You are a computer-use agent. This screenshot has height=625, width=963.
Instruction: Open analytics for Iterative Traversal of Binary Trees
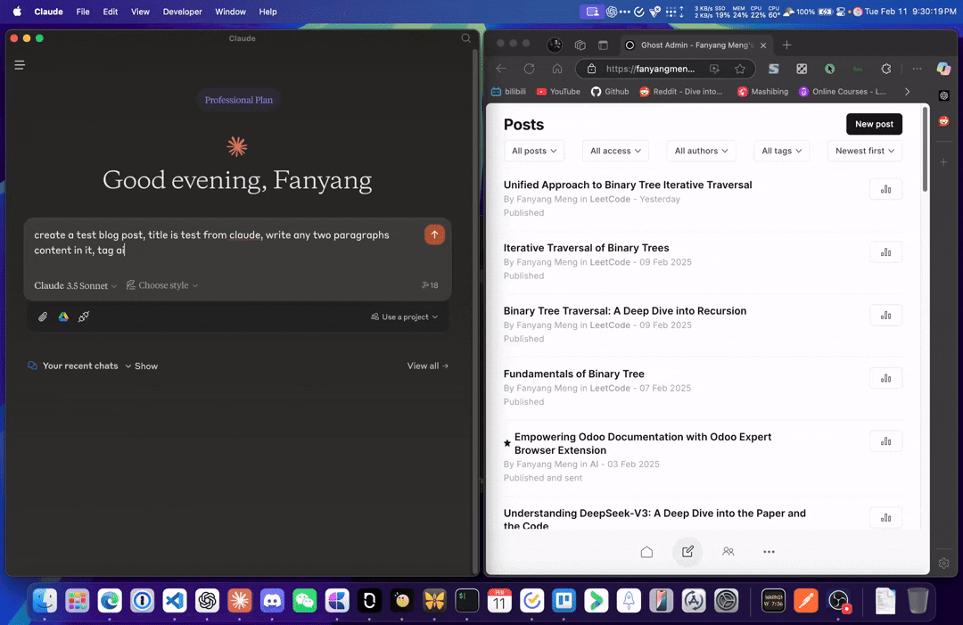(x=885, y=252)
